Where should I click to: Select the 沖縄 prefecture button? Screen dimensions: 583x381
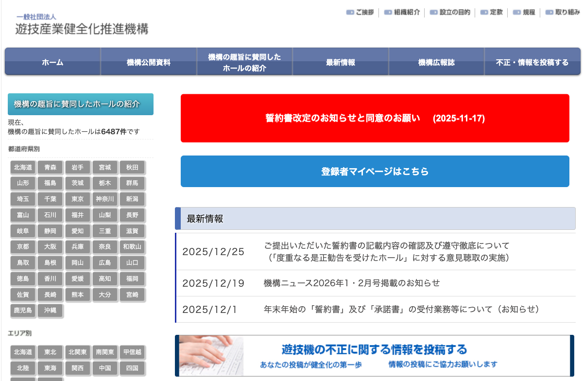pyautogui.click(x=50, y=311)
